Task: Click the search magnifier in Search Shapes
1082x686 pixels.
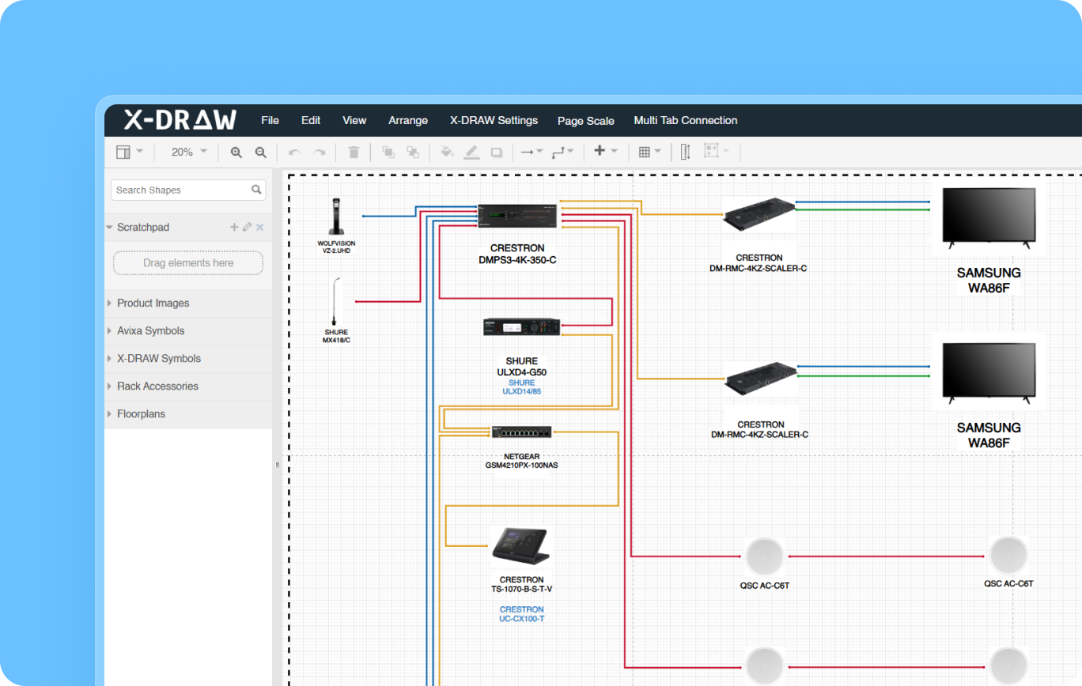Action: click(x=256, y=190)
